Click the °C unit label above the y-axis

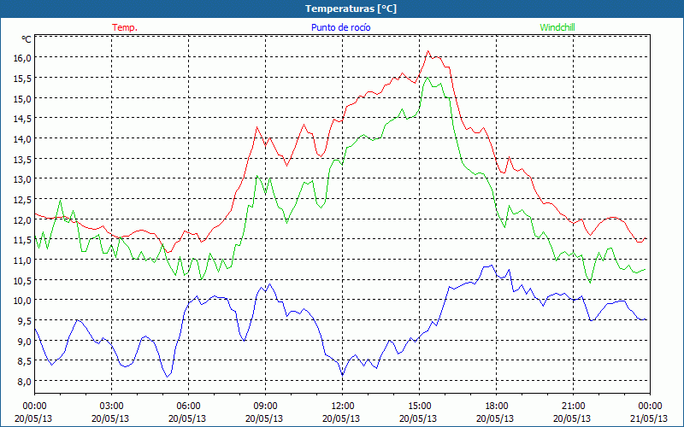pyautogui.click(x=26, y=39)
